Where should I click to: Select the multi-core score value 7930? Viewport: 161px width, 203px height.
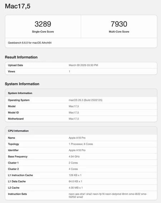tap(119, 24)
